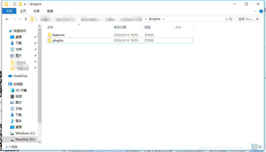Expand the ribbon with the chevron
The height and width of the screenshot is (152, 266).
tap(256, 11)
